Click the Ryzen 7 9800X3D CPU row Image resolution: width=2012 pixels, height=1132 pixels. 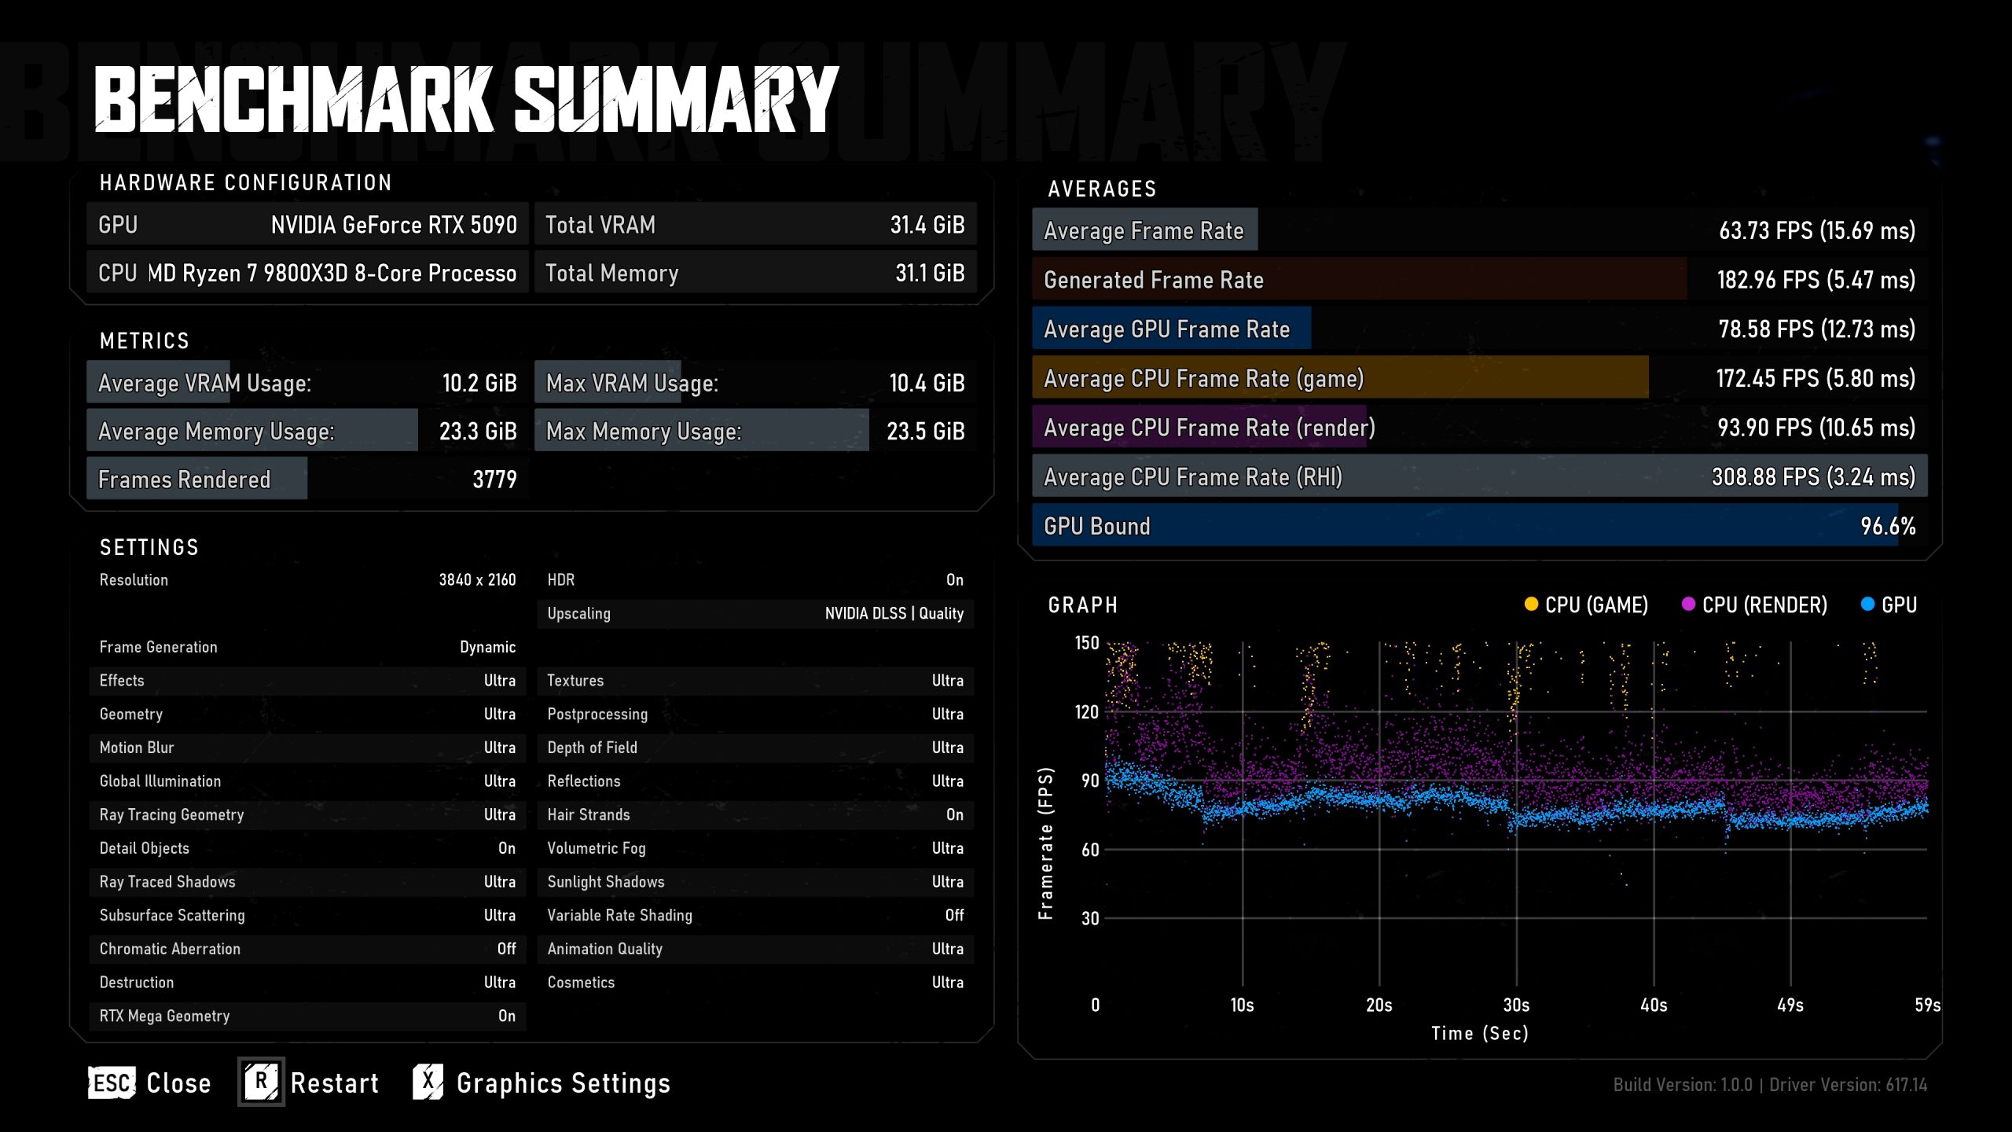coord(307,273)
